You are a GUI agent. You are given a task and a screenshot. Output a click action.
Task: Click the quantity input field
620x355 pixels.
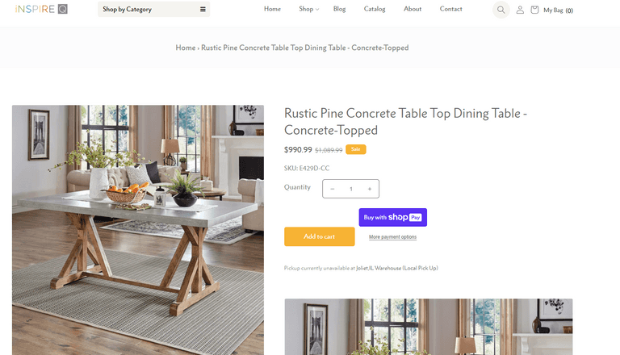(350, 189)
